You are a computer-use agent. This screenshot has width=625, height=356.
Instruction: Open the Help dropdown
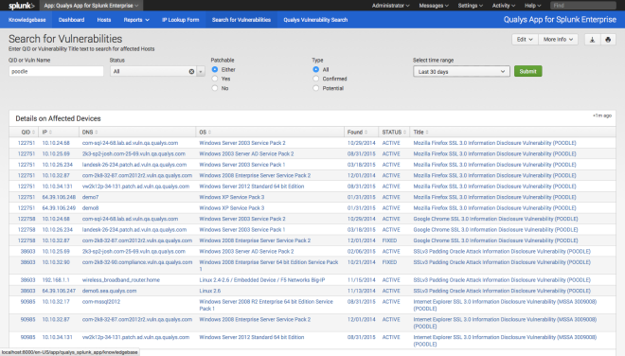tap(532, 6)
